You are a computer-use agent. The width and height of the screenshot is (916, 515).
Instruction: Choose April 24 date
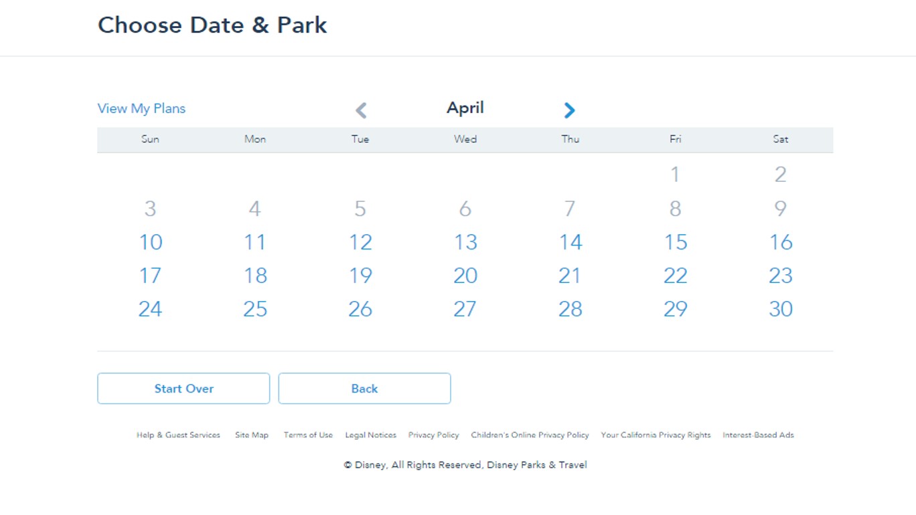pos(150,309)
